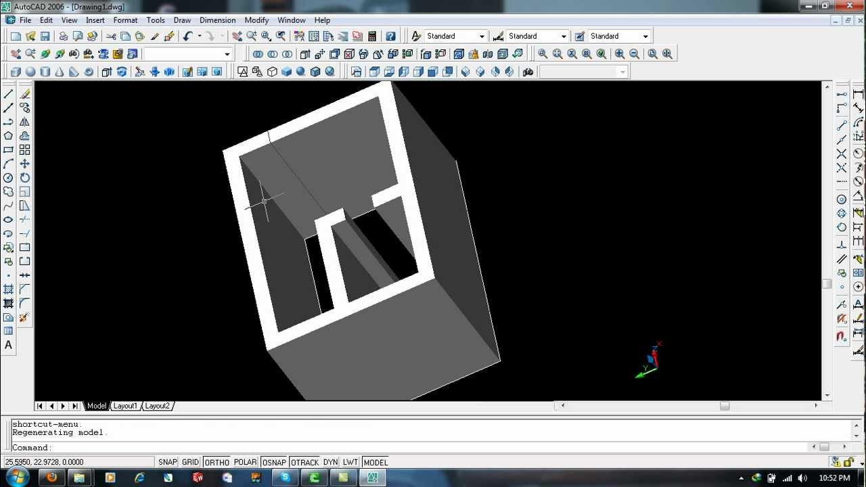Select the Move modify tool
Screen dimensions: 866x487
(25, 164)
